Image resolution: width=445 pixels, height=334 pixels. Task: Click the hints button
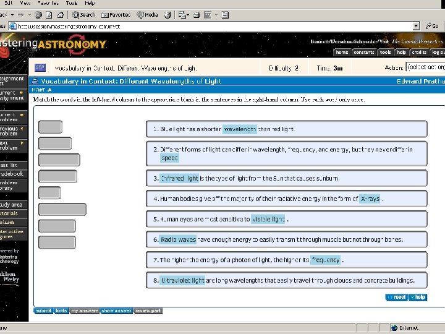61,310
